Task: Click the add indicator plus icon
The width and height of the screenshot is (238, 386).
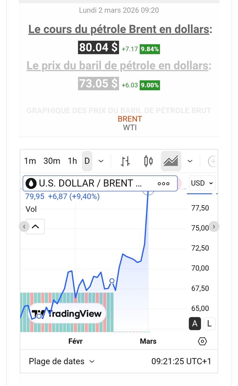Action: [213, 161]
